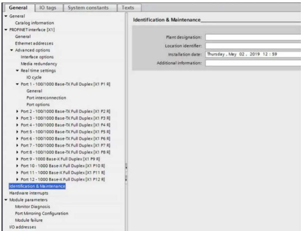Screen dimensions: 301x231
Task: Expand the Port 9 [X1 P9 R] node
Action: [x=17, y=159]
